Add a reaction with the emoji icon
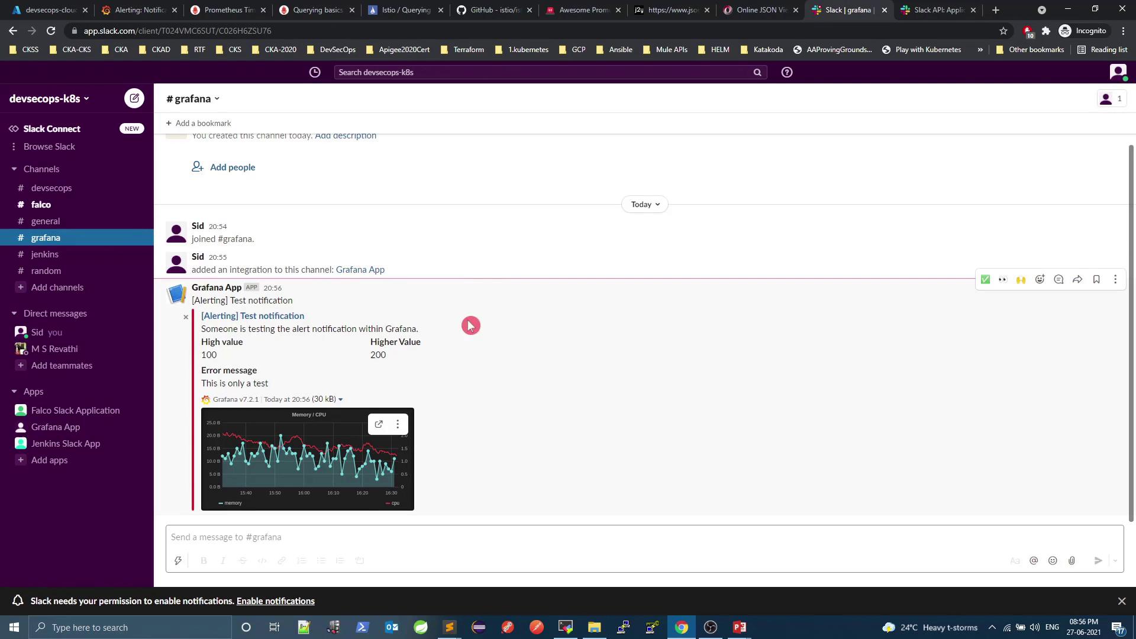The width and height of the screenshot is (1136, 639). 1040,279
